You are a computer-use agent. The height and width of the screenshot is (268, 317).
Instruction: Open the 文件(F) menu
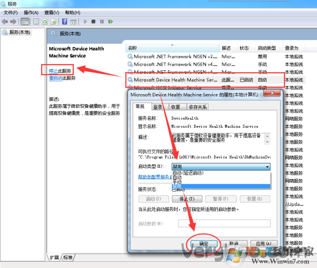11,13
